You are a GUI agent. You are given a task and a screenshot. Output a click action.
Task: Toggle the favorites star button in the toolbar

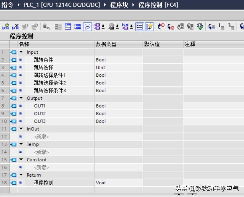(x=149, y=27)
